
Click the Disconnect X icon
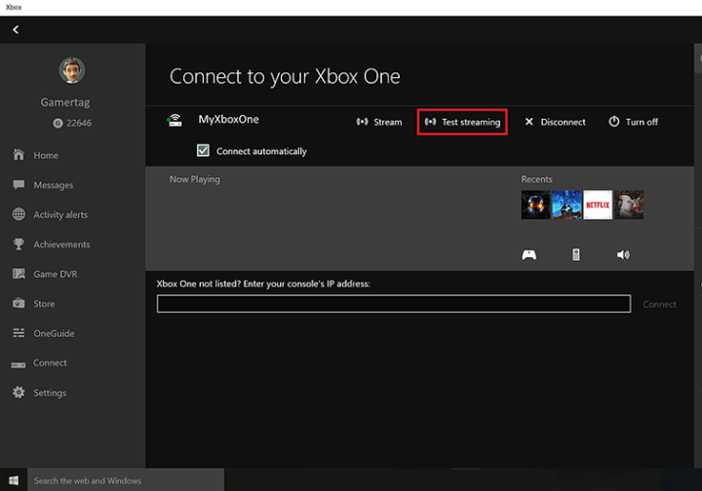[528, 122]
